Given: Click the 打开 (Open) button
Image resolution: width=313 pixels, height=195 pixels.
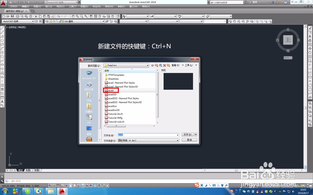Looking at the screenshot, I should [188, 135].
